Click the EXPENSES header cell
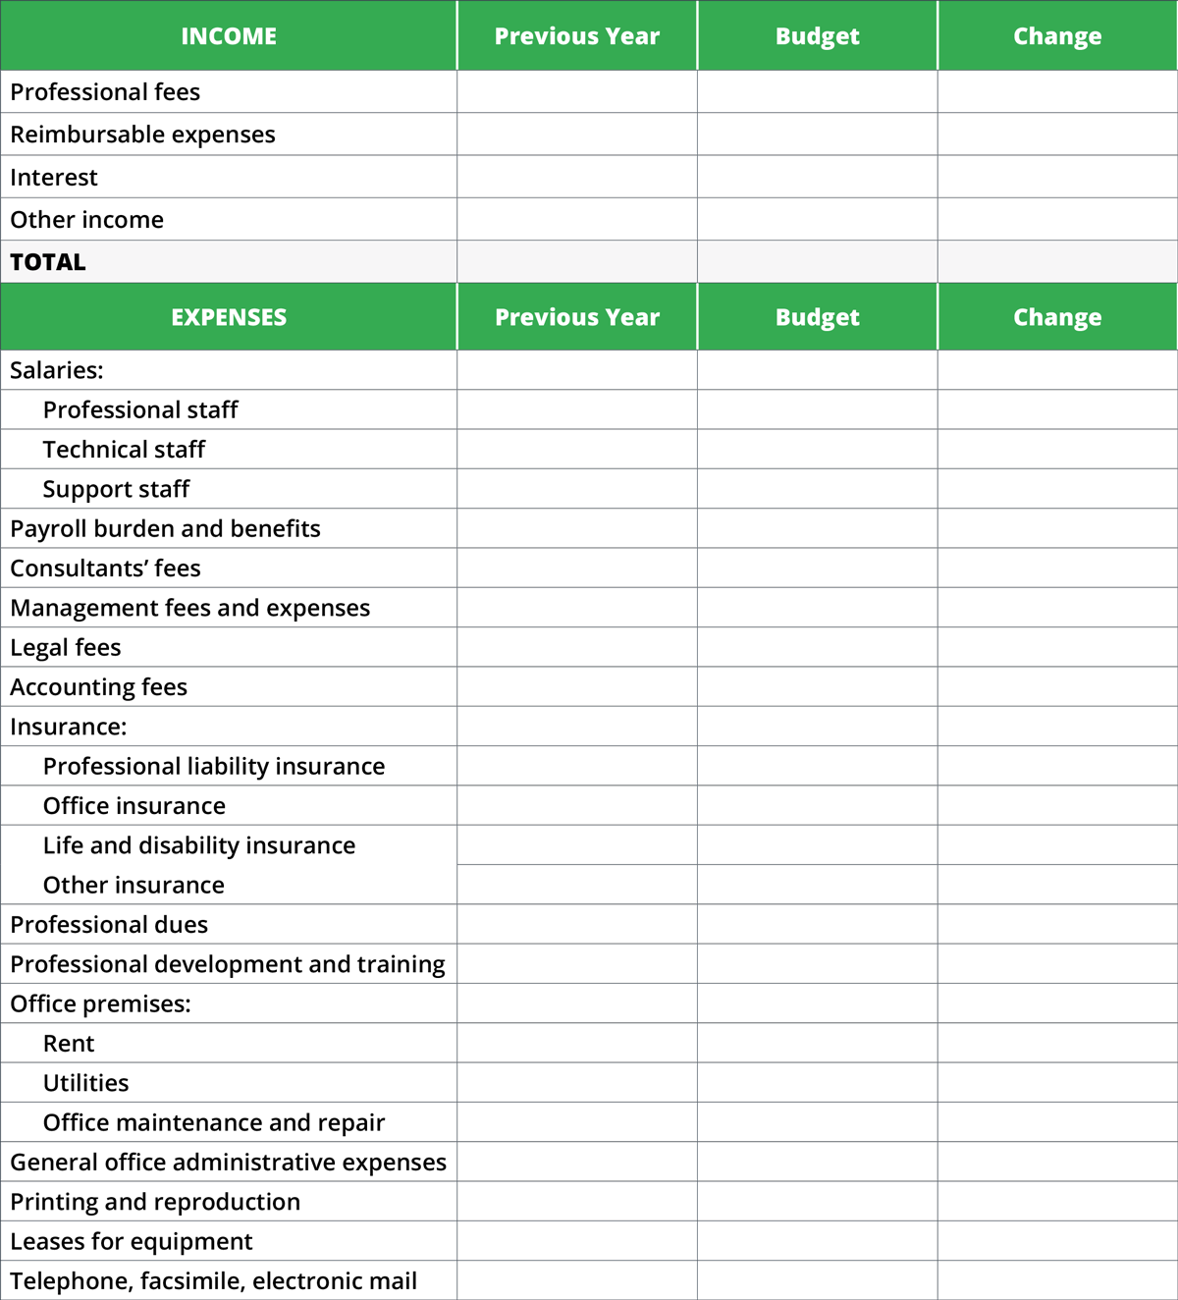This screenshot has width=1178, height=1300. click(x=229, y=317)
